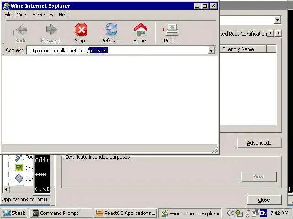The height and width of the screenshot is (219, 293).
Task: Switch to Command Prompt in taskbar
Action: [61, 213]
